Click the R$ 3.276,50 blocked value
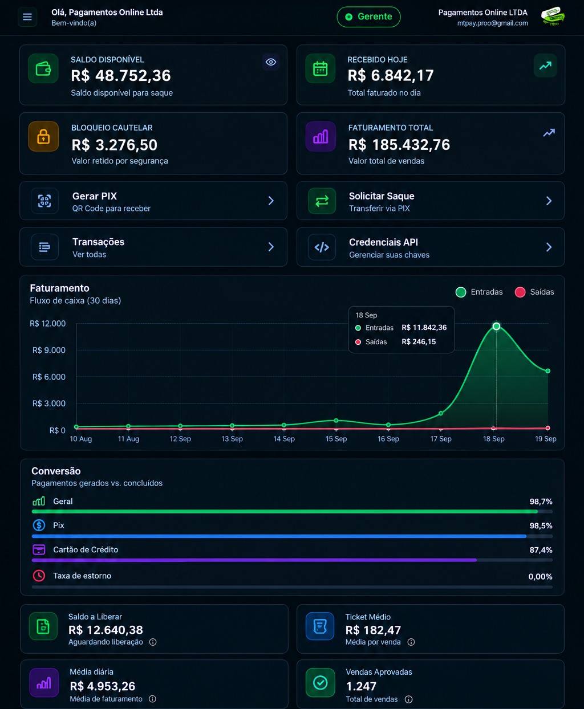Viewport: 584px width, 709px height. pos(114,145)
